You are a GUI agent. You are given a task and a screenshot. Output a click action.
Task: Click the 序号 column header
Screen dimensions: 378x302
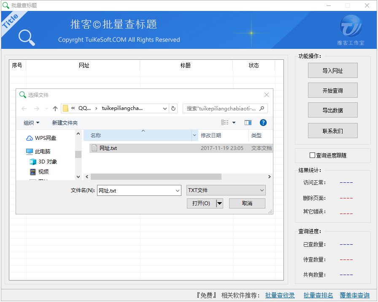pyautogui.click(x=18, y=65)
